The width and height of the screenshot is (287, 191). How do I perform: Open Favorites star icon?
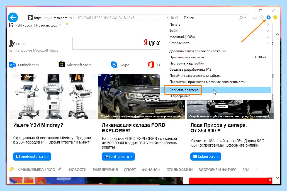pyautogui.click(x=262, y=17)
